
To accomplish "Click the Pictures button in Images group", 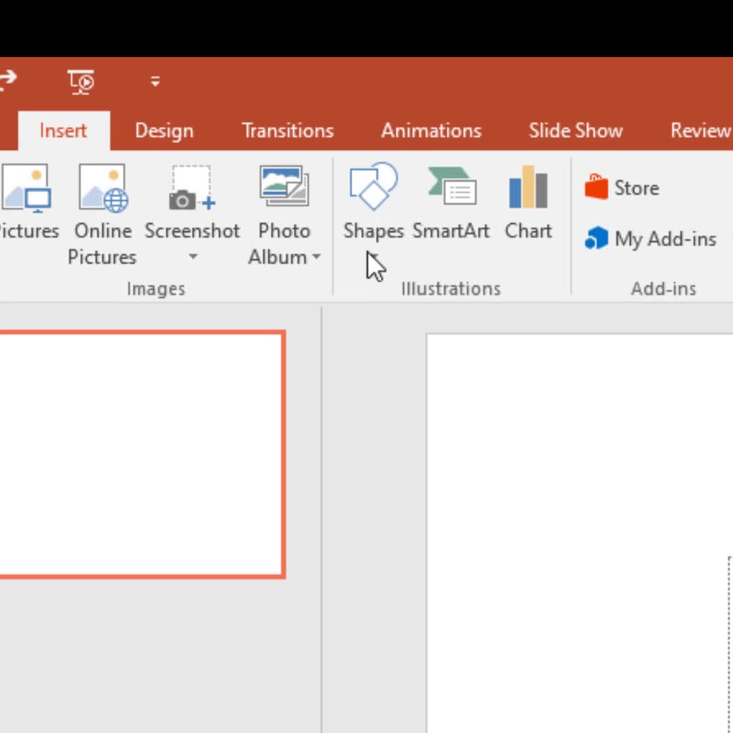I will pyautogui.click(x=26, y=203).
